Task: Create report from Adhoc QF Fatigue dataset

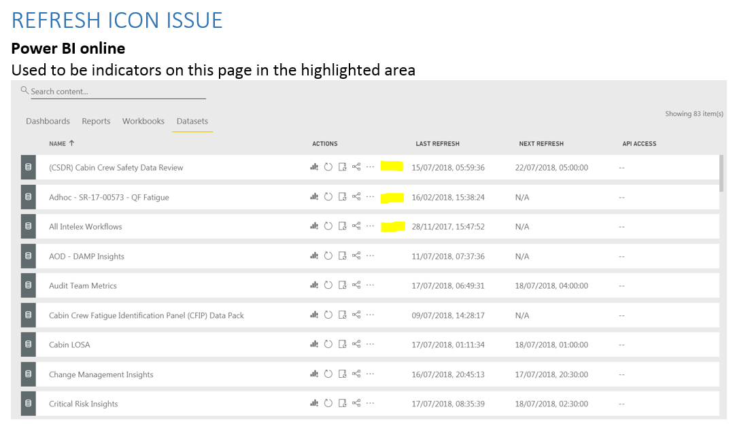Action: pyautogui.click(x=314, y=197)
